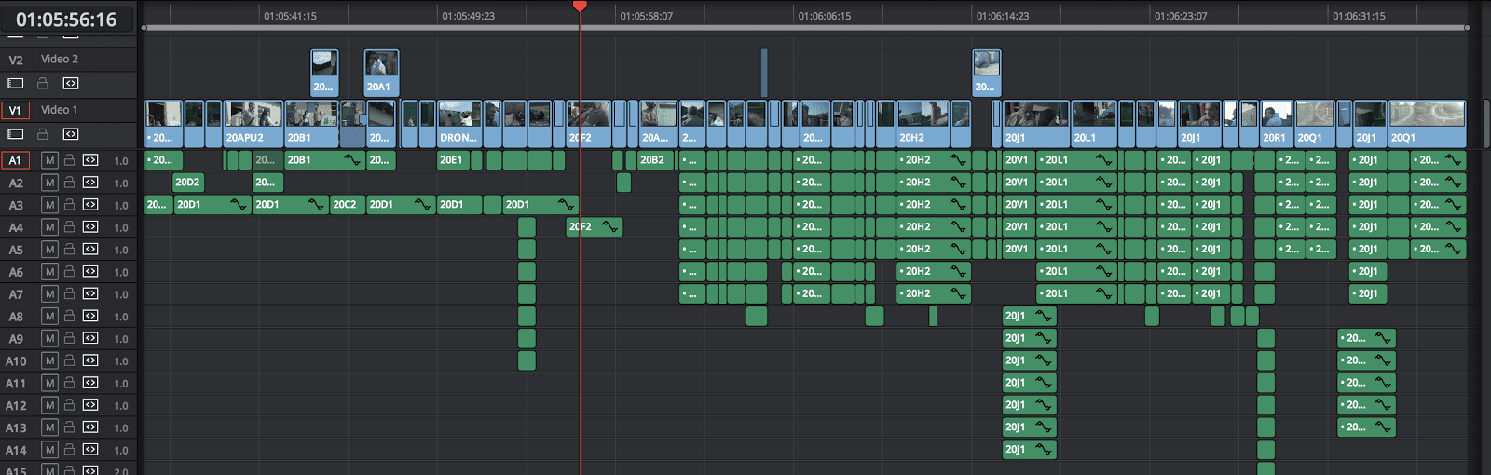Screen dimensions: 1491x475
Task: Lock audio track A14
Action: 70,450
